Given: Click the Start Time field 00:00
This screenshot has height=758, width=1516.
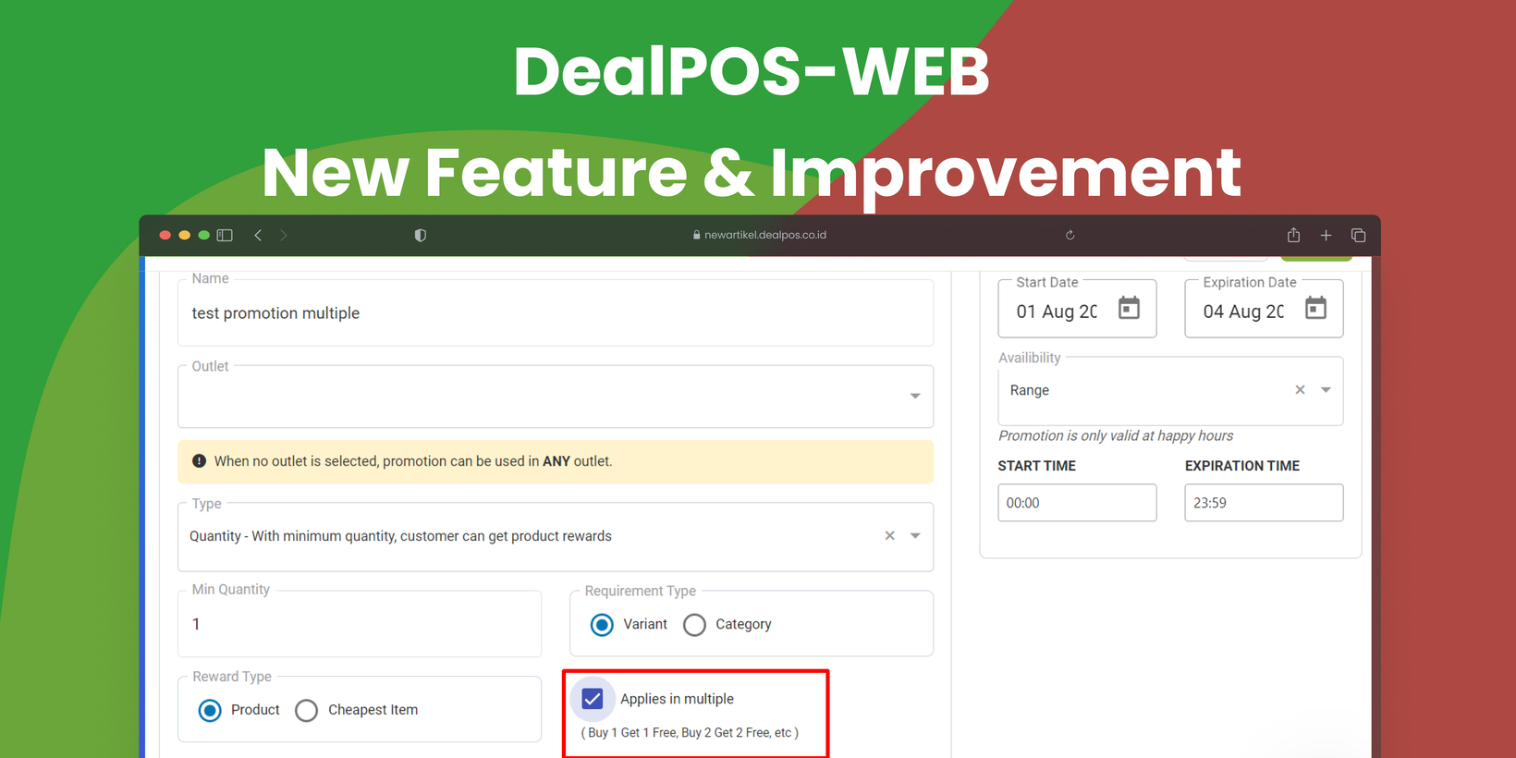Looking at the screenshot, I should point(1077,503).
